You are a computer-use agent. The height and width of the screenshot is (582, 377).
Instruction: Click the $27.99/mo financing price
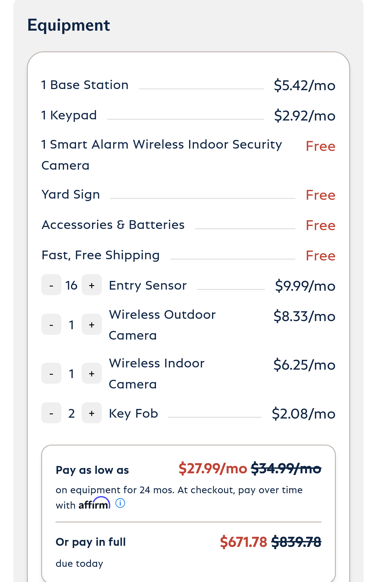213,469
